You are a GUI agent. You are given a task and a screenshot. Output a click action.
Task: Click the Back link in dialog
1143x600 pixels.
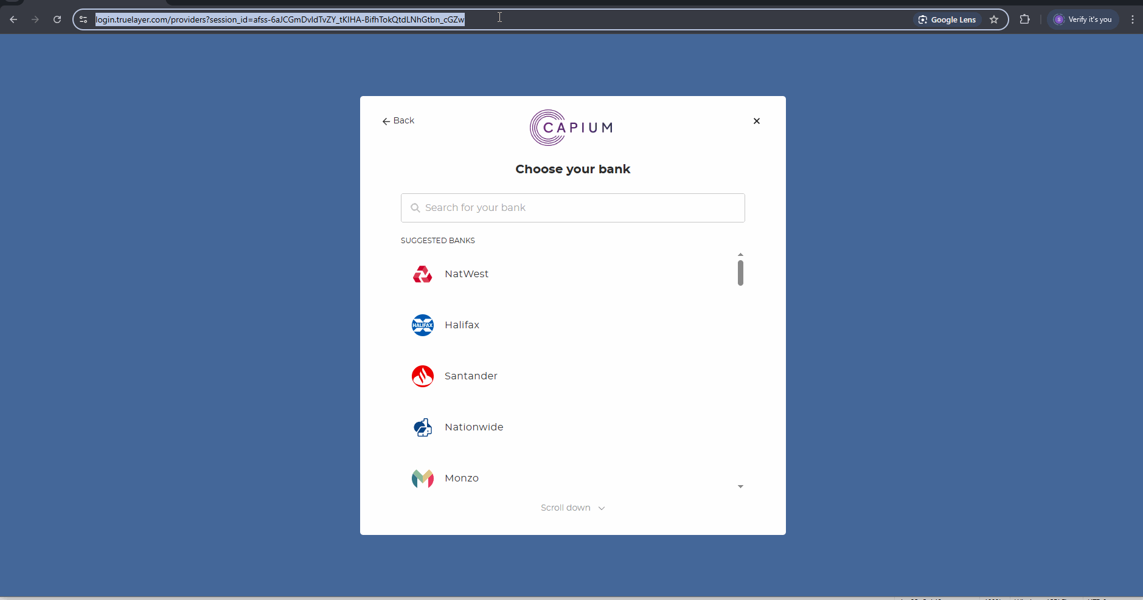click(398, 121)
